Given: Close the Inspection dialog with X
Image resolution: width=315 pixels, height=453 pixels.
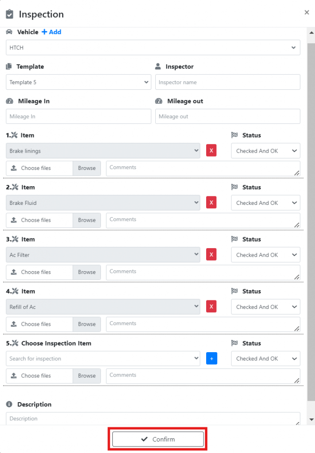Looking at the screenshot, I should tap(307, 12).
